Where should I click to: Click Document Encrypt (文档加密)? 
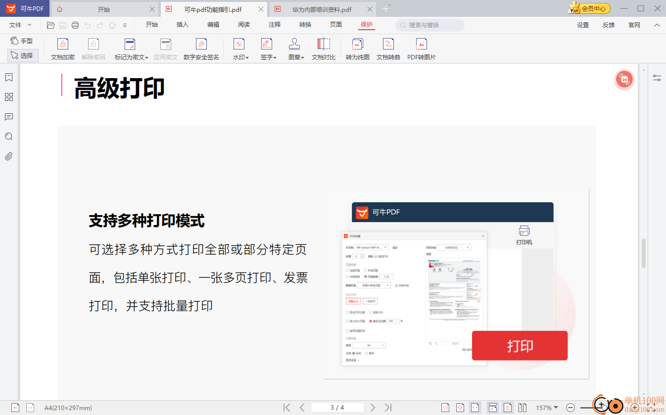[x=63, y=49]
